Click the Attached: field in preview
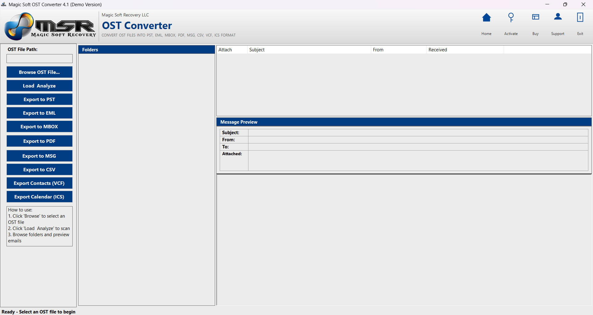Screen dimensions: 593x315 (418, 160)
